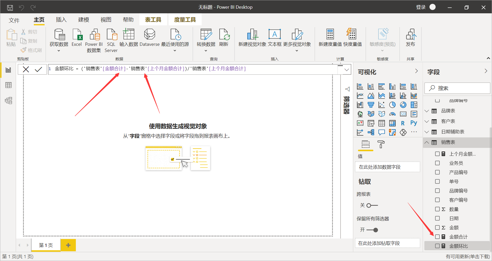
Task: Select stacked bar chart visual
Action: coord(360,86)
